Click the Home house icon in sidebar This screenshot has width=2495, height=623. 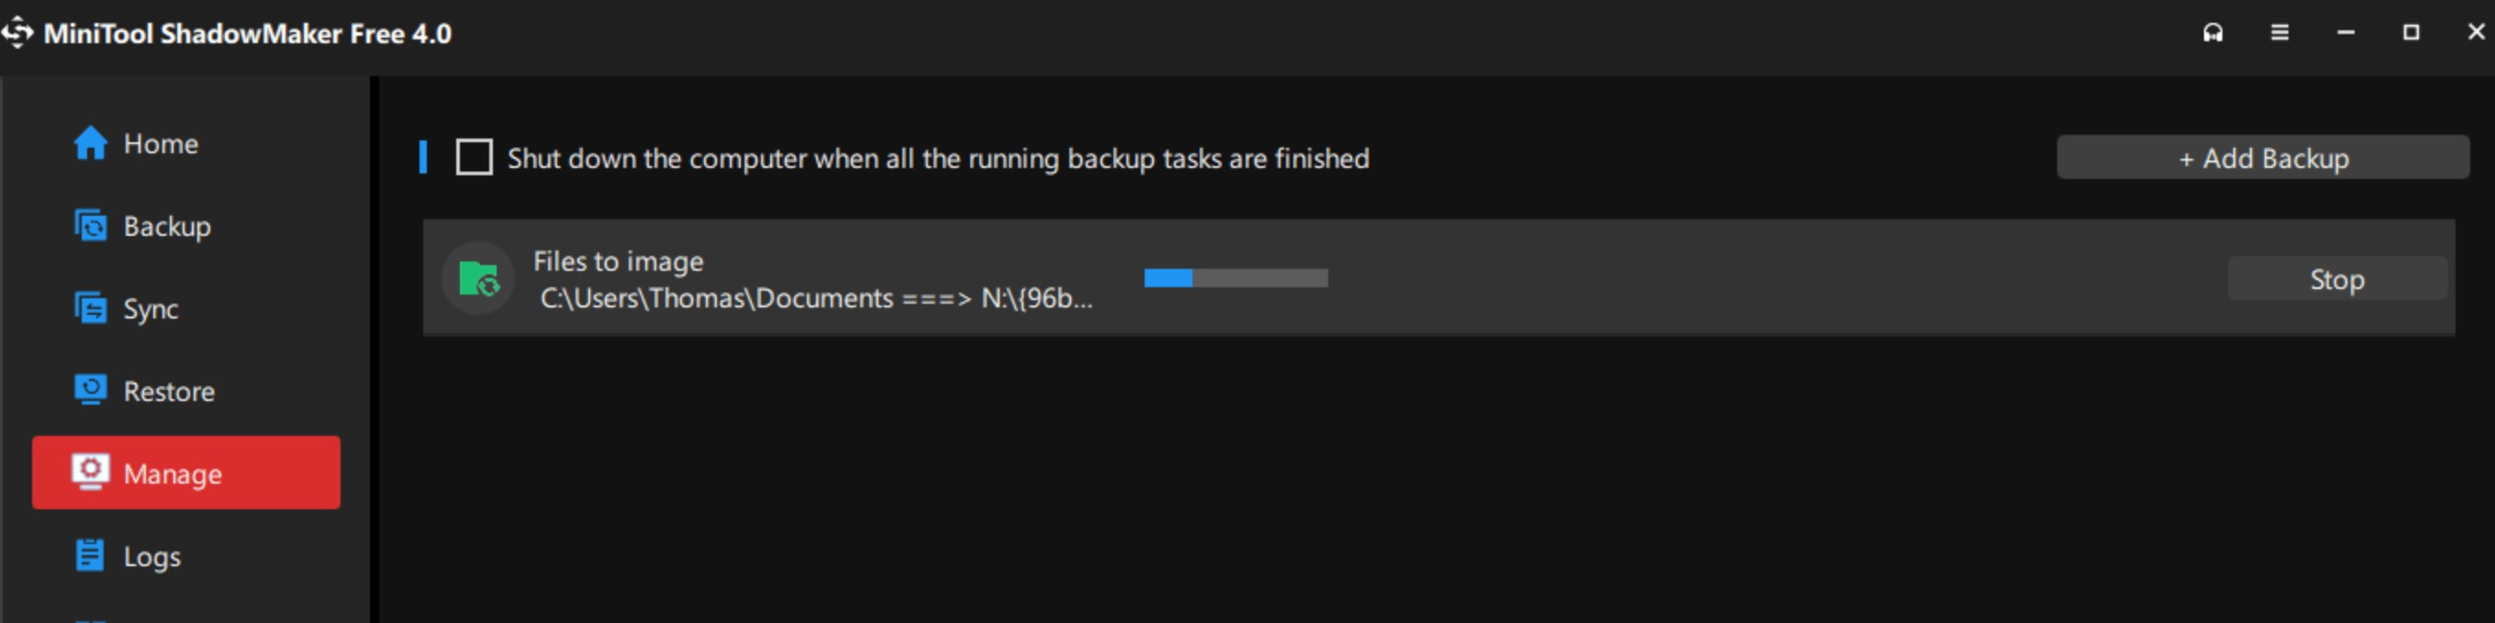pos(90,143)
